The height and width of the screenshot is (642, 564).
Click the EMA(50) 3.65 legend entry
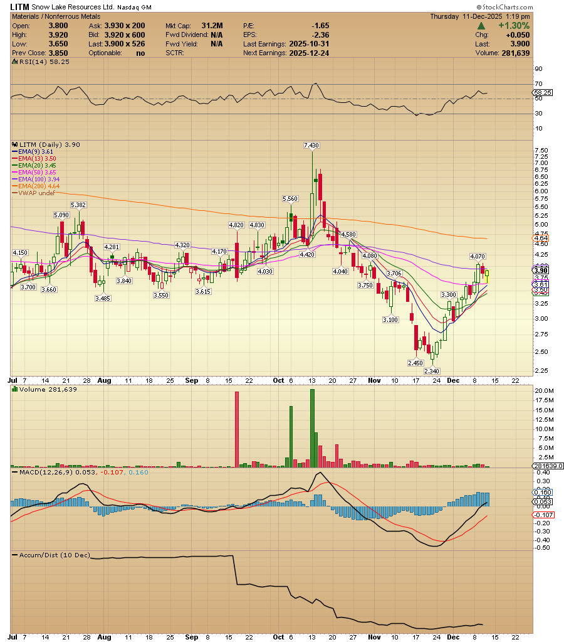pos(34,173)
